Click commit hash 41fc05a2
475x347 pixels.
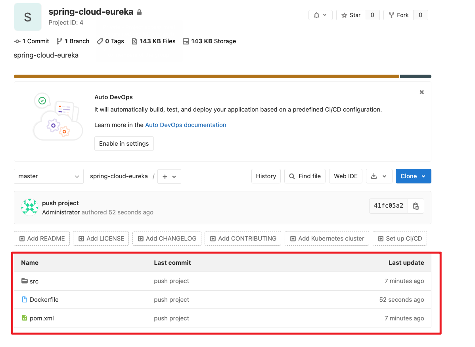coord(388,206)
